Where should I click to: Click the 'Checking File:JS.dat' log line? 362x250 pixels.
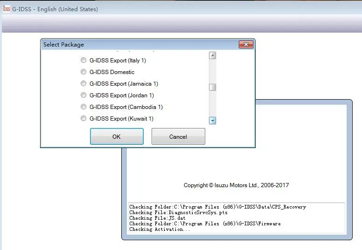point(157,218)
